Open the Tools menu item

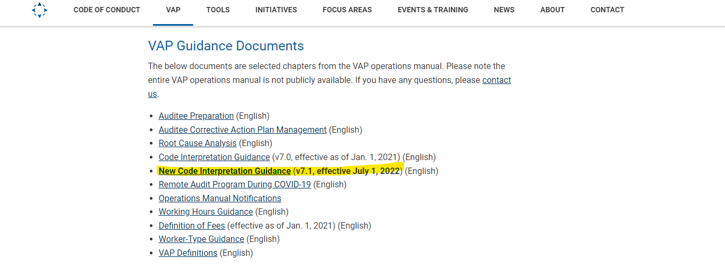click(x=218, y=10)
